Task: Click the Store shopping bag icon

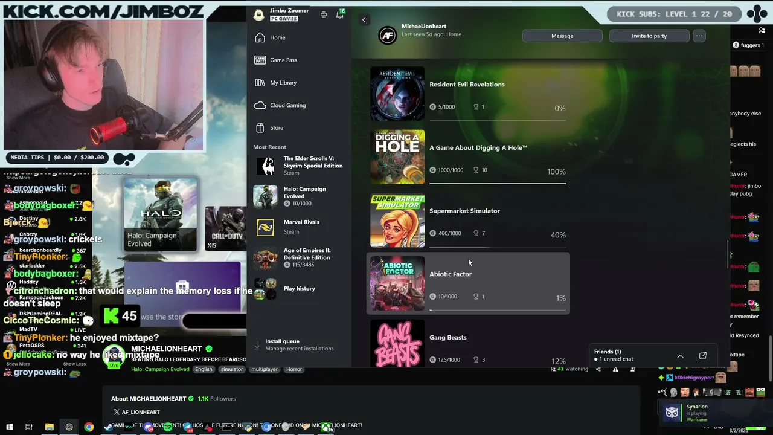Action: (260, 127)
